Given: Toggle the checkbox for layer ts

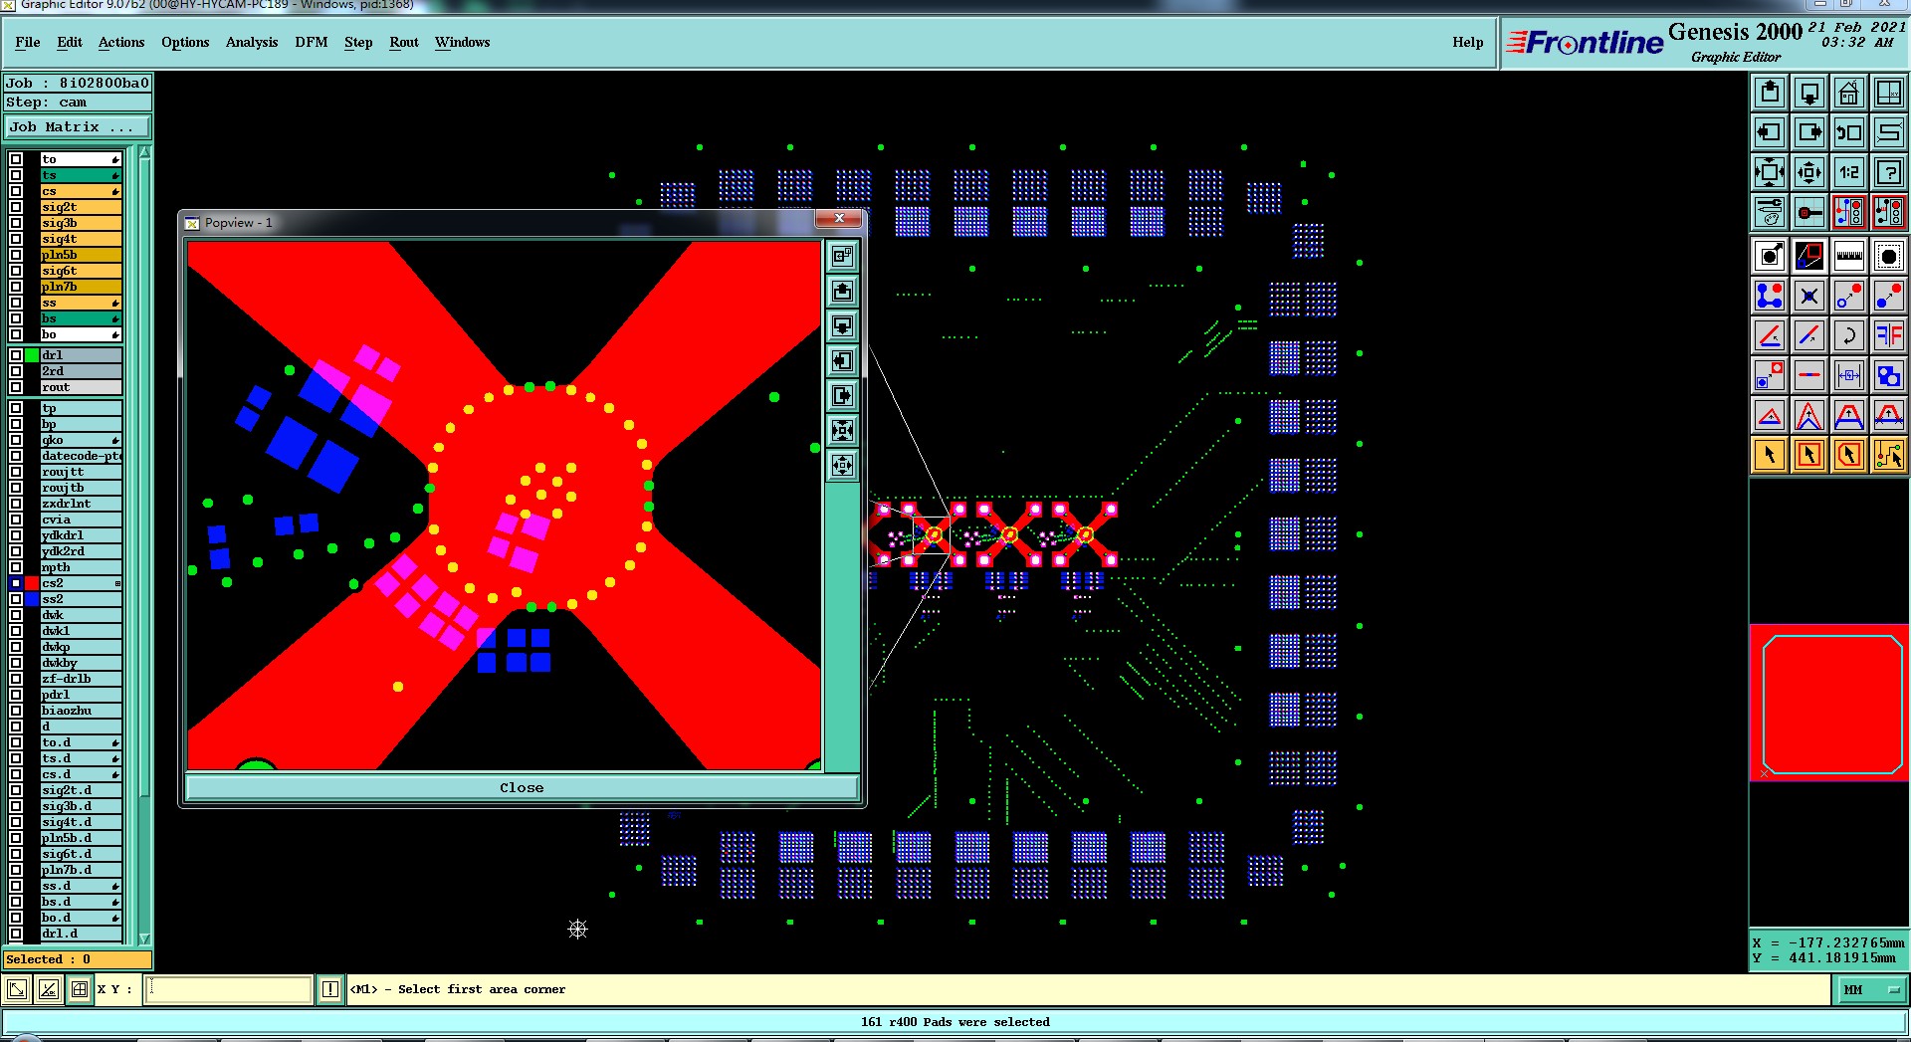Looking at the screenshot, I should (16, 175).
